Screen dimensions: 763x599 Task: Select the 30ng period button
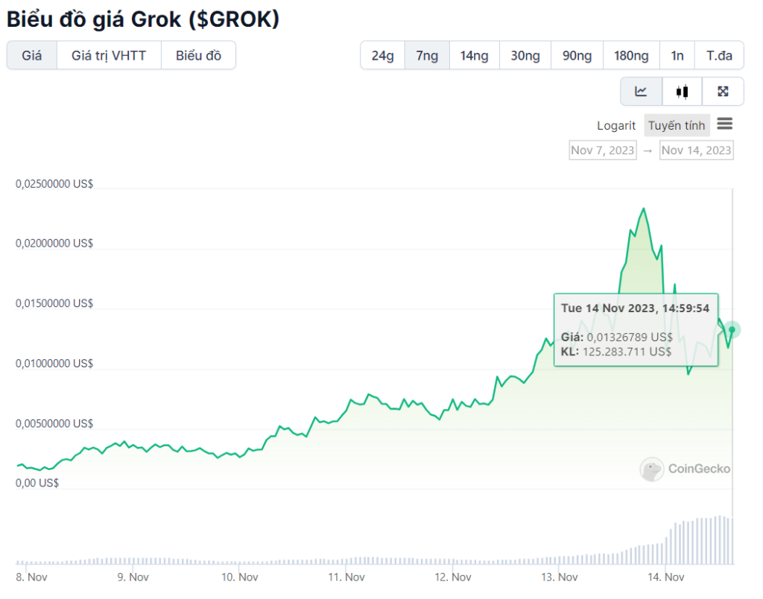point(525,55)
